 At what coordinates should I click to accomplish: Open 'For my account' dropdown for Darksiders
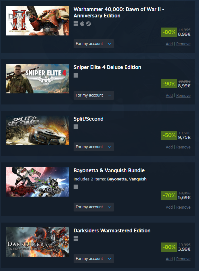(x=93, y=259)
